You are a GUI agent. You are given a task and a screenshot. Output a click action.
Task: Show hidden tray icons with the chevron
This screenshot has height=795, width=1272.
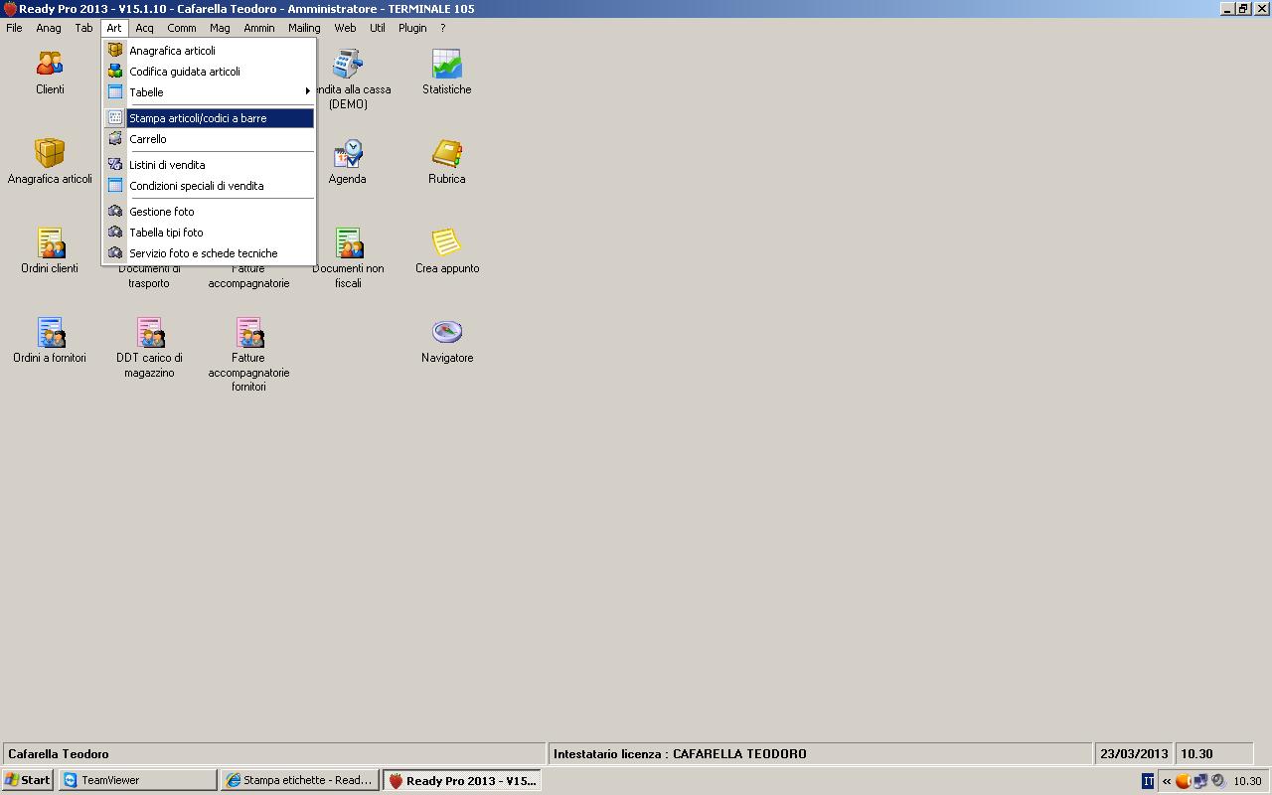(x=1167, y=781)
